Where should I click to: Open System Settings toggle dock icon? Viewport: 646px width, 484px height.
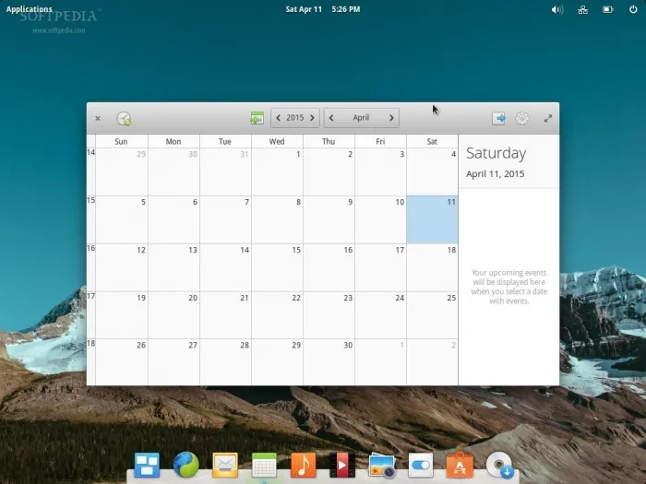click(x=421, y=465)
